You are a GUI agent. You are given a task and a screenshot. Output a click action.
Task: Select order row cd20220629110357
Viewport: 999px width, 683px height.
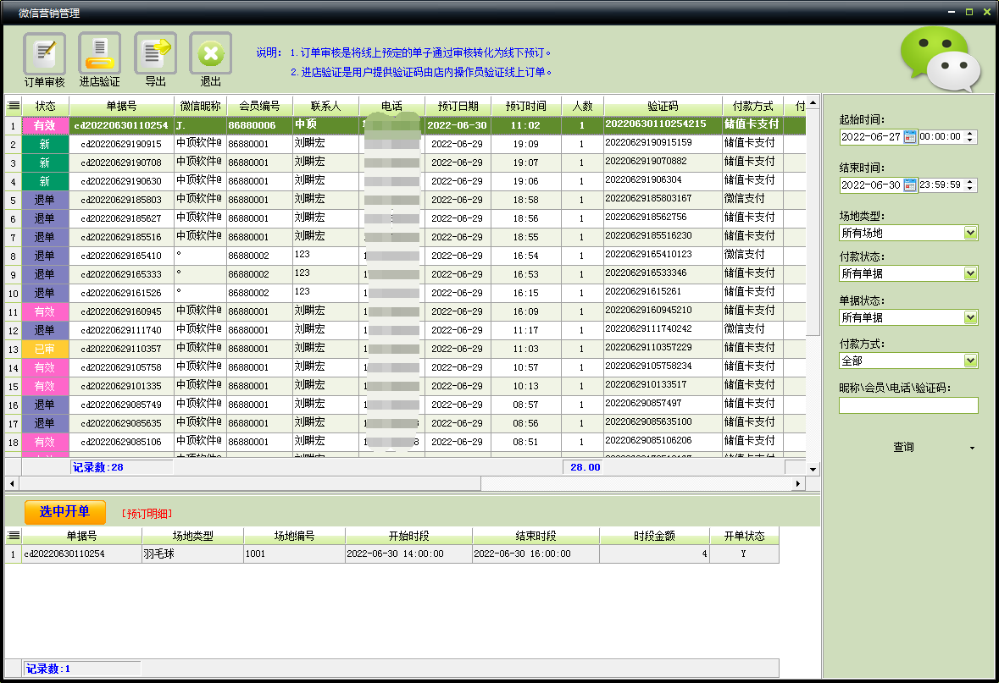click(405, 349)
